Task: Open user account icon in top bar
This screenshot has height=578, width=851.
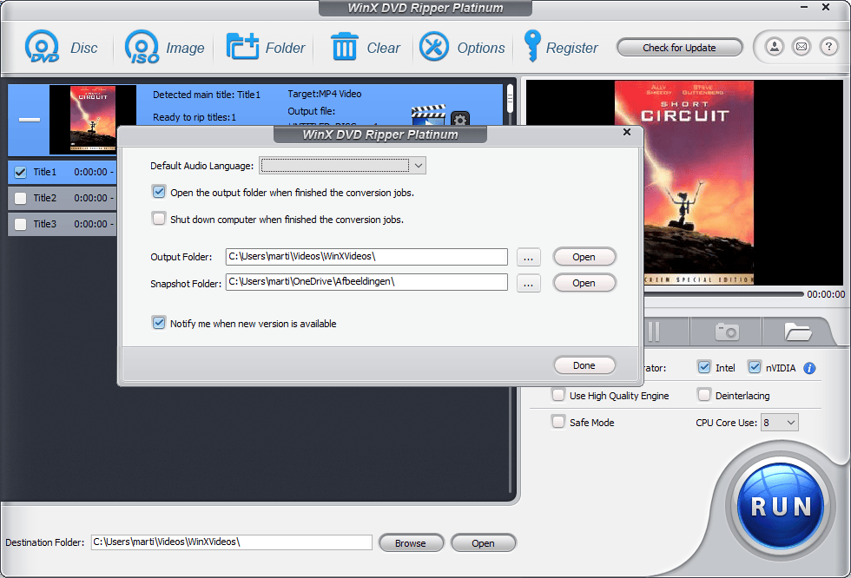Action: coord(775,47)
